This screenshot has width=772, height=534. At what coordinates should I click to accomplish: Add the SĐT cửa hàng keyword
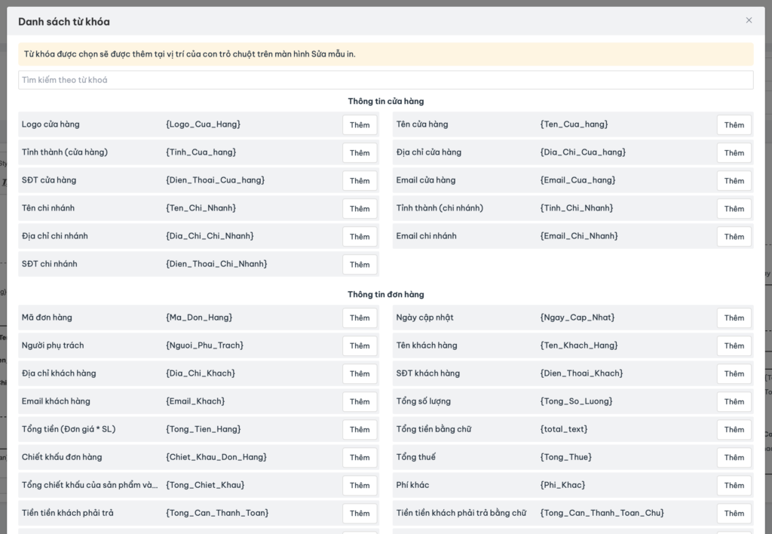pos(360,181)
